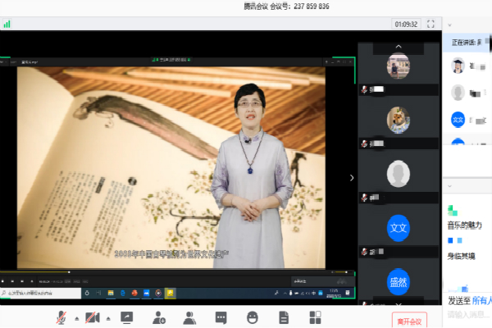The height and width of the screenshot is (328, 492).
Task: Collapse video strip with right chevron arrow
Action: 352,178
